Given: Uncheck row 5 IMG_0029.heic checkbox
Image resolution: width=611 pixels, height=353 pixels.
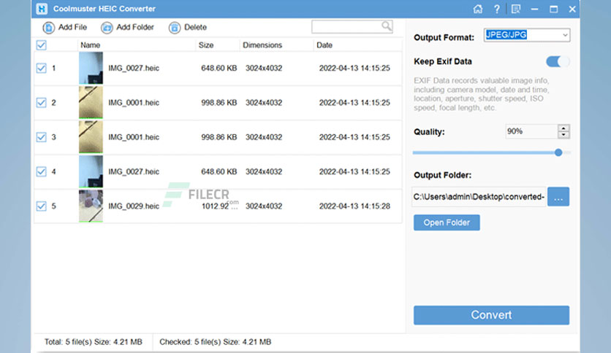Looking at the screenshot, I should [42, 206].
